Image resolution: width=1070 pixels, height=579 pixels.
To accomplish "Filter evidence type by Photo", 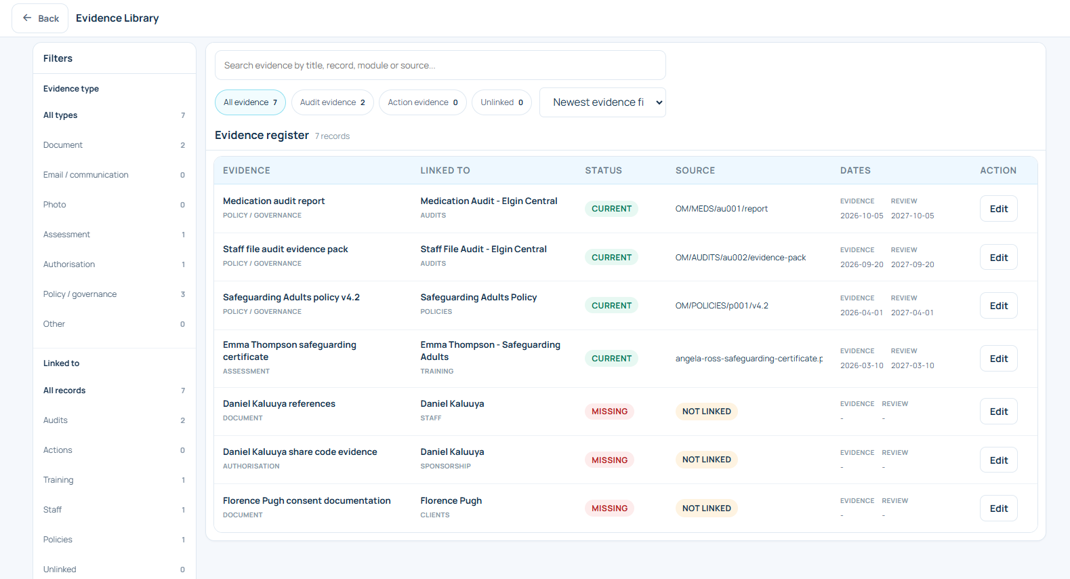I will pos(114,205).
